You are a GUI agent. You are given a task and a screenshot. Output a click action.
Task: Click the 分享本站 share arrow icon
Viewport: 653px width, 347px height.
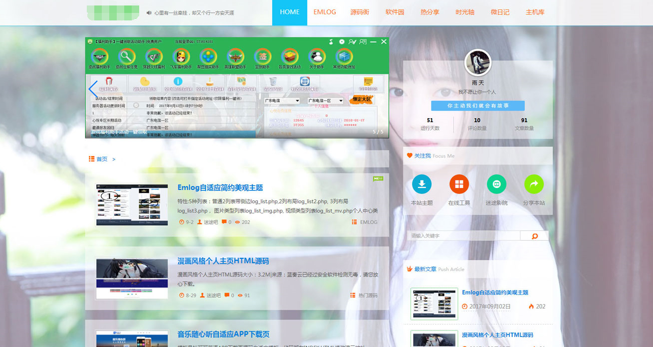tap(534, 184)
